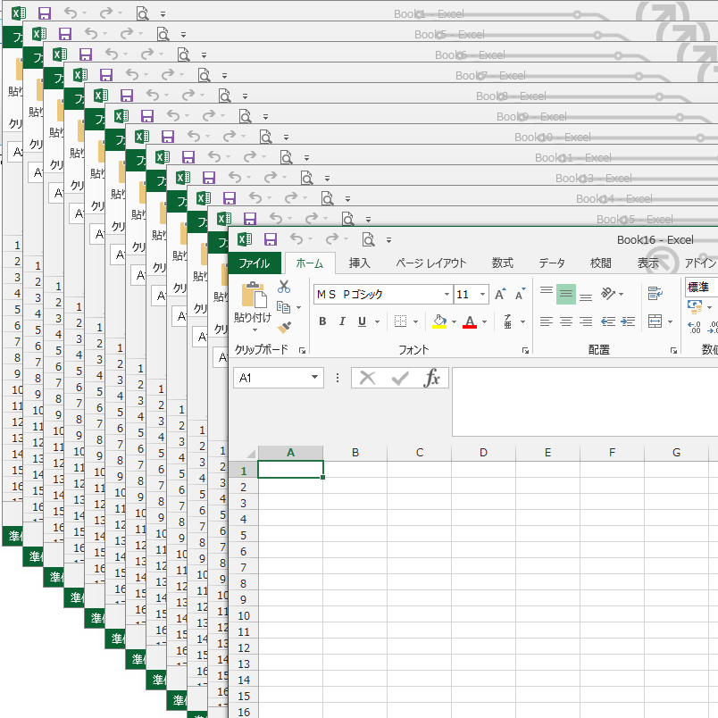Expand the Name Box A1 dropdown
This screenshot has height=718, width=718.
[314, 378]
